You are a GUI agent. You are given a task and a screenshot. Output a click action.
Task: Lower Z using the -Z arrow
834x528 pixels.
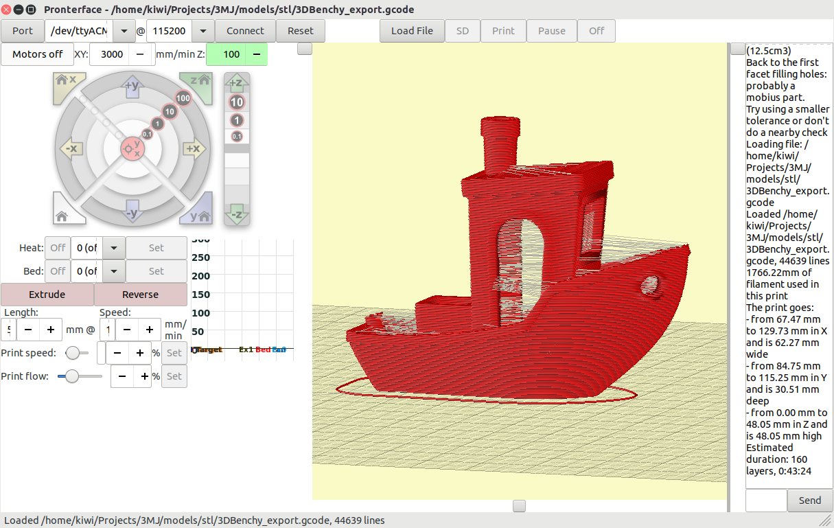point(237,215)
